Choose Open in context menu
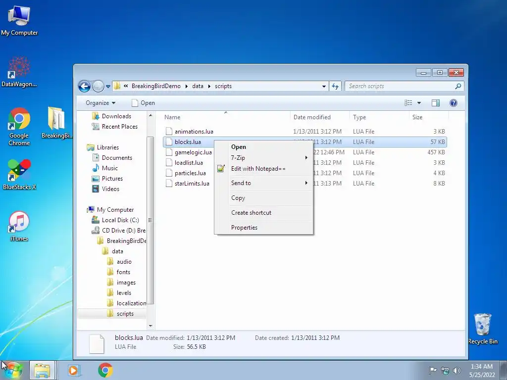 pos(264,146)
